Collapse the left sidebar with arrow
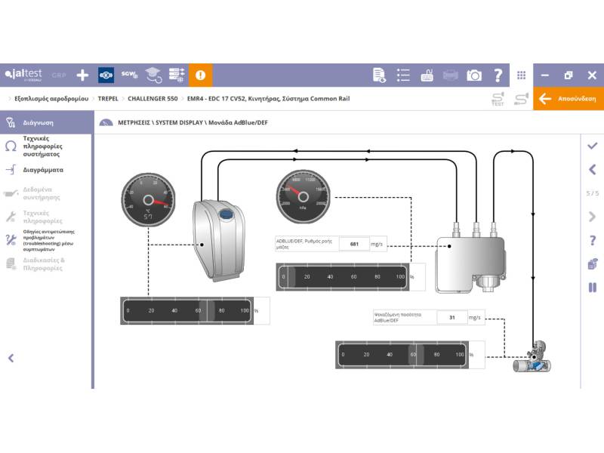The width and height of the screenshot is (604, 453). 11,358
